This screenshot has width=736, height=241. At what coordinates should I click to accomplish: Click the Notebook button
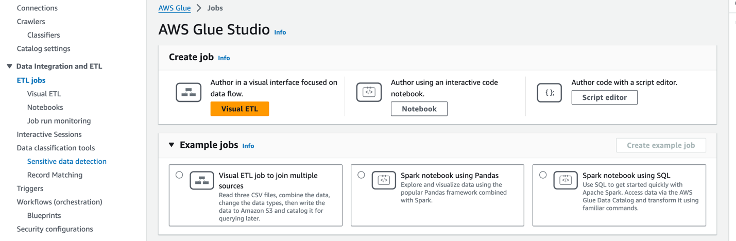tap(419, 109)
